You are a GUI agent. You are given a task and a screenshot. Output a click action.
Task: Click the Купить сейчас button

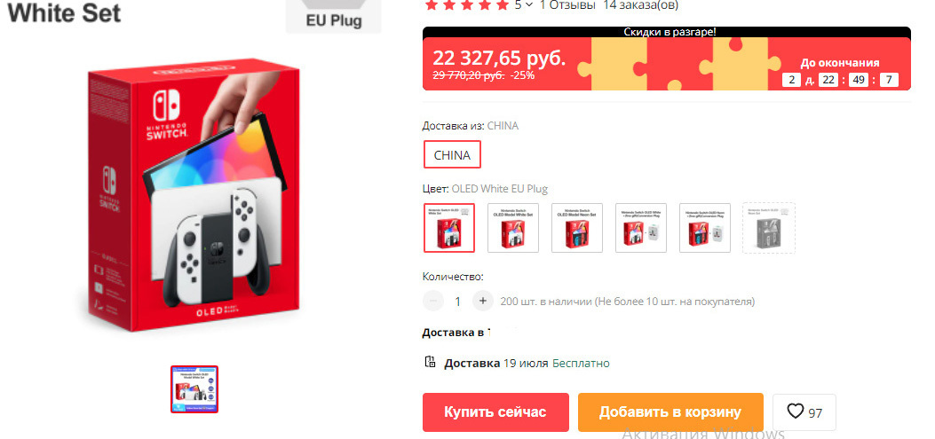[495, 412]
